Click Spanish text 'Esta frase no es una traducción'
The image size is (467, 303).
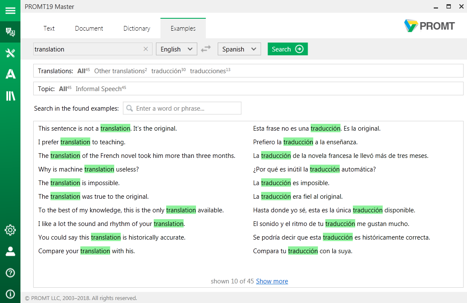317,129
